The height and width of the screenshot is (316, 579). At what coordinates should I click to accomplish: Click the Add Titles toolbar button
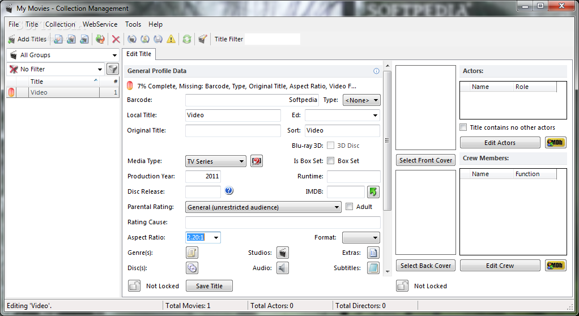[x=28, y=39]
